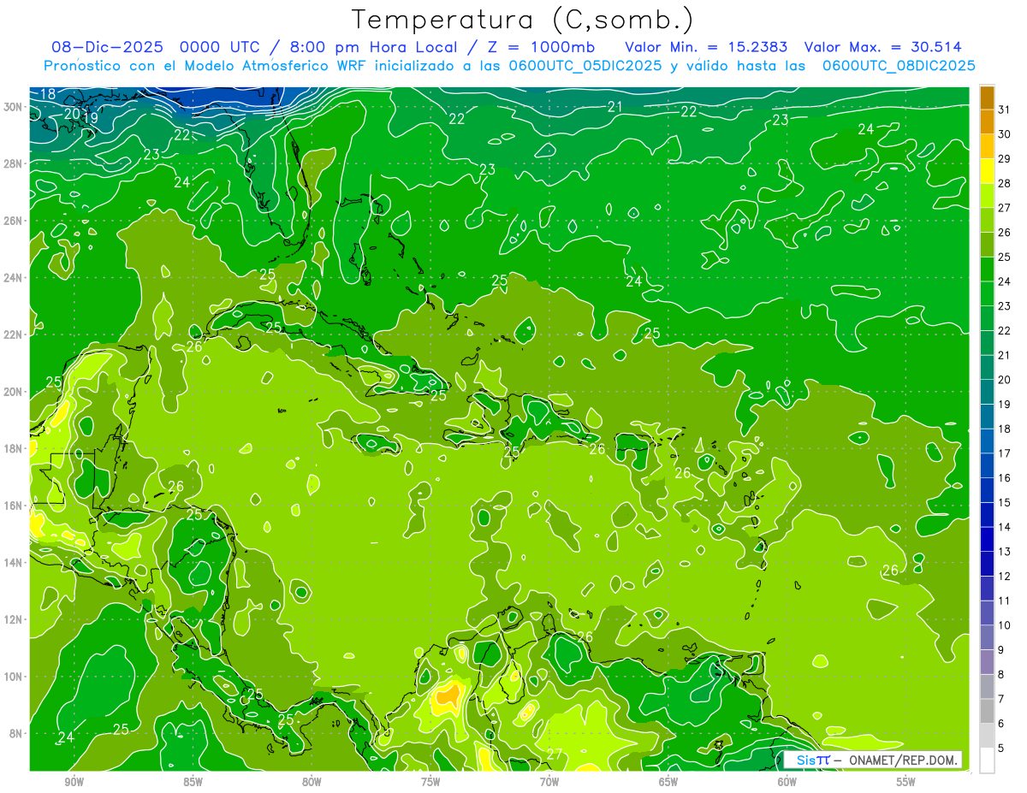The width and height of the screenshot is (1027, 793).
Task: Click color scale value 17
Action: (1005, 453)
